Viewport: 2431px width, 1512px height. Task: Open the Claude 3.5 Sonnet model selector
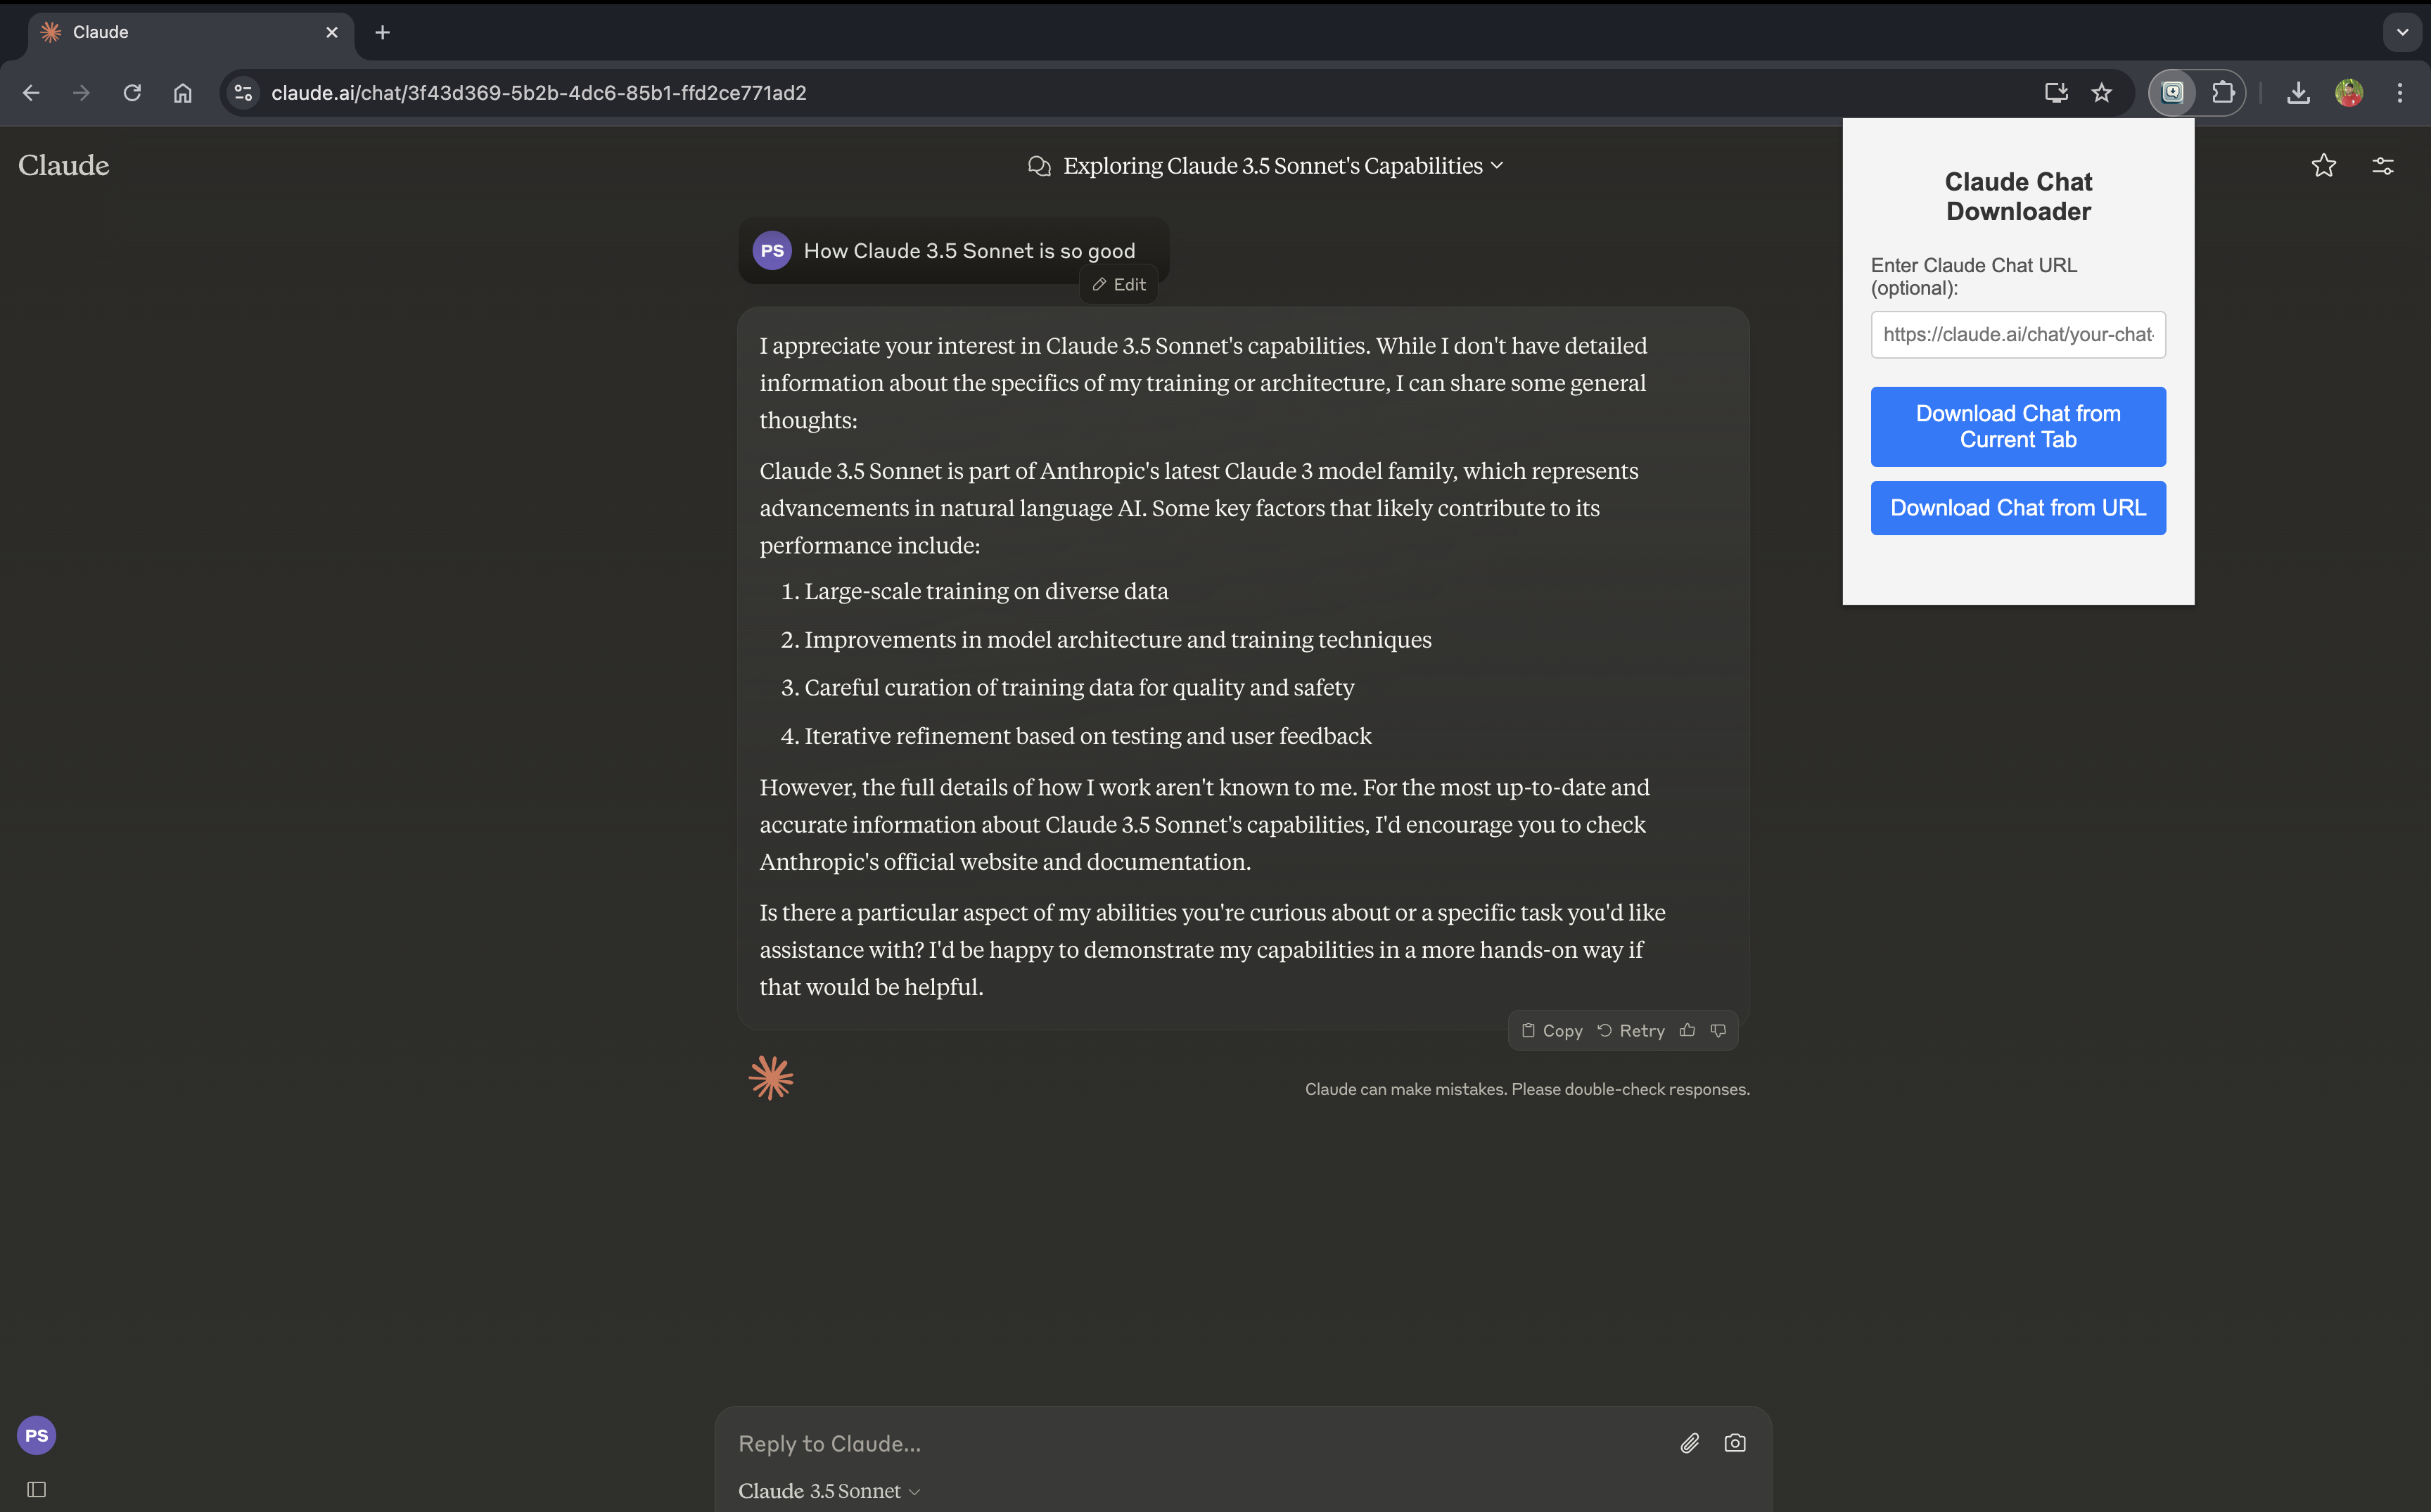(x=829, y=1491)
